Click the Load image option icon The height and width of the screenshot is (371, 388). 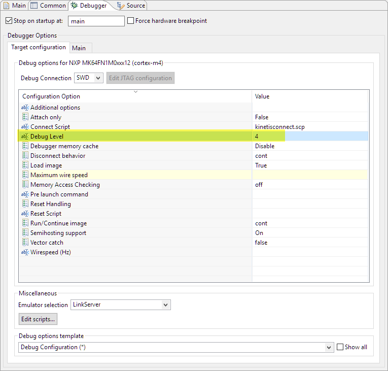(25, 165)
